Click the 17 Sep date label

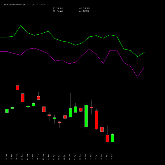(107, 157)
